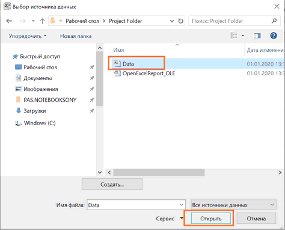
Task: Click the search magnifier icon
Action: (274, 20)
